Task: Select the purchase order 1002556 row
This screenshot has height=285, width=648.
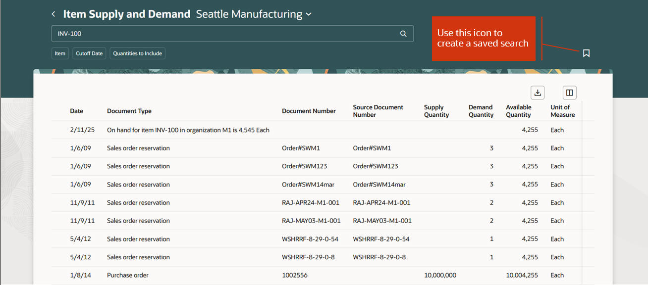Action: (294, 275)
